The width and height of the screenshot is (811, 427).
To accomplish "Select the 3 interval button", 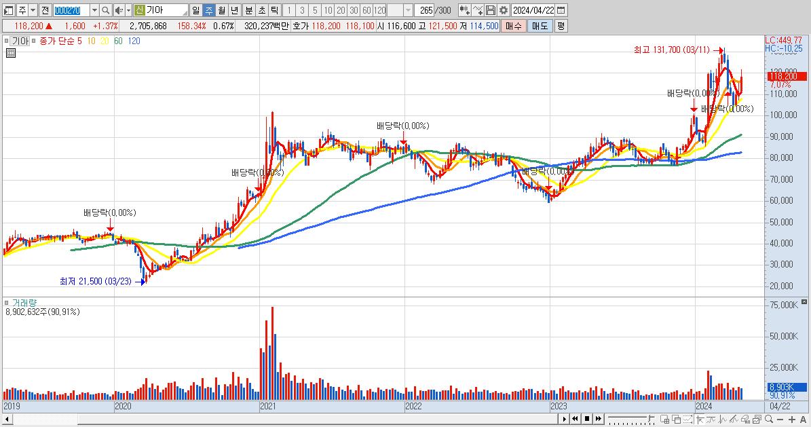I will click(x=302, y=10).
